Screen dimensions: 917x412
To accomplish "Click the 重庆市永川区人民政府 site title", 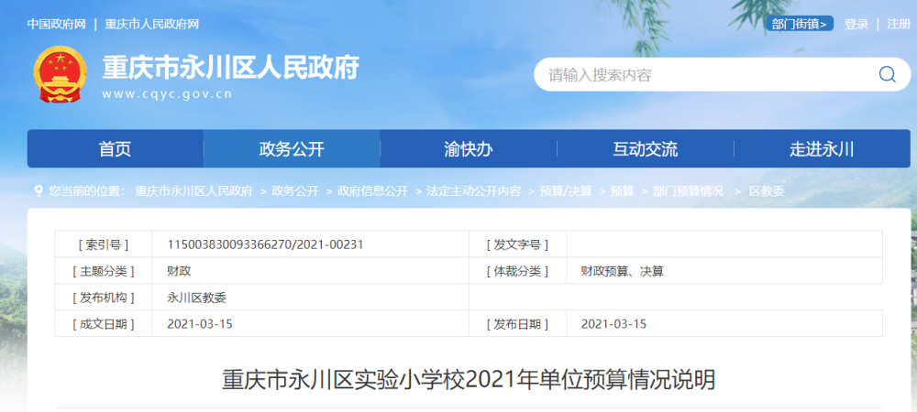I will click(x=230, y=68).
